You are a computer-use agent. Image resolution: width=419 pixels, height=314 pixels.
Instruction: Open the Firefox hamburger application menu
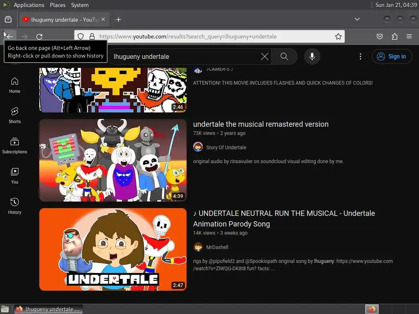[x=409, y=36]
